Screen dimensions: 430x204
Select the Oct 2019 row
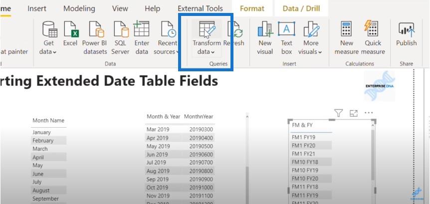pos(180,188)
